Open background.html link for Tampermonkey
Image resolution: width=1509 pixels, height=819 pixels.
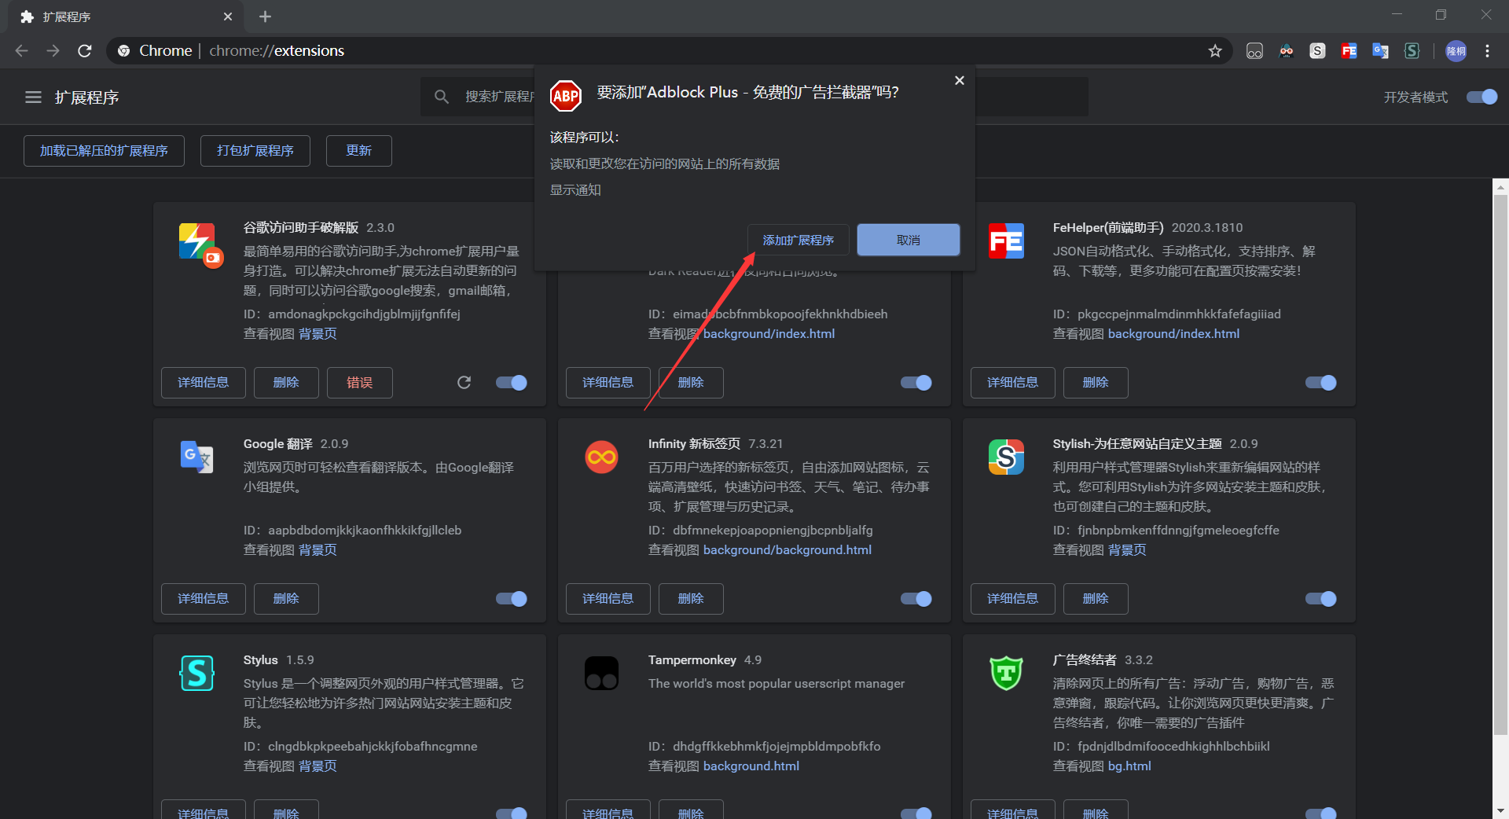click(751, 766)
